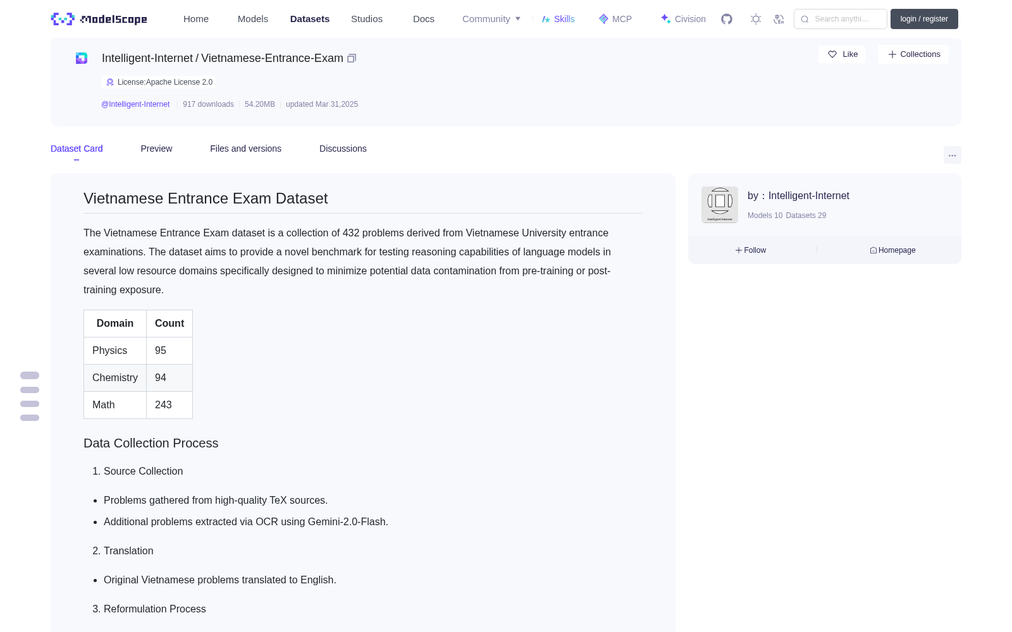Click the Intelligent-Internet organization logo thumbnail
This screenshot has height=632, width=1012.
[x=720, y=205]
